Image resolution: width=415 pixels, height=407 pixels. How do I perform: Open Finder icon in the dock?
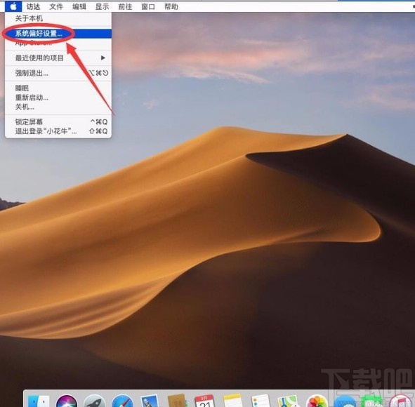39,401
